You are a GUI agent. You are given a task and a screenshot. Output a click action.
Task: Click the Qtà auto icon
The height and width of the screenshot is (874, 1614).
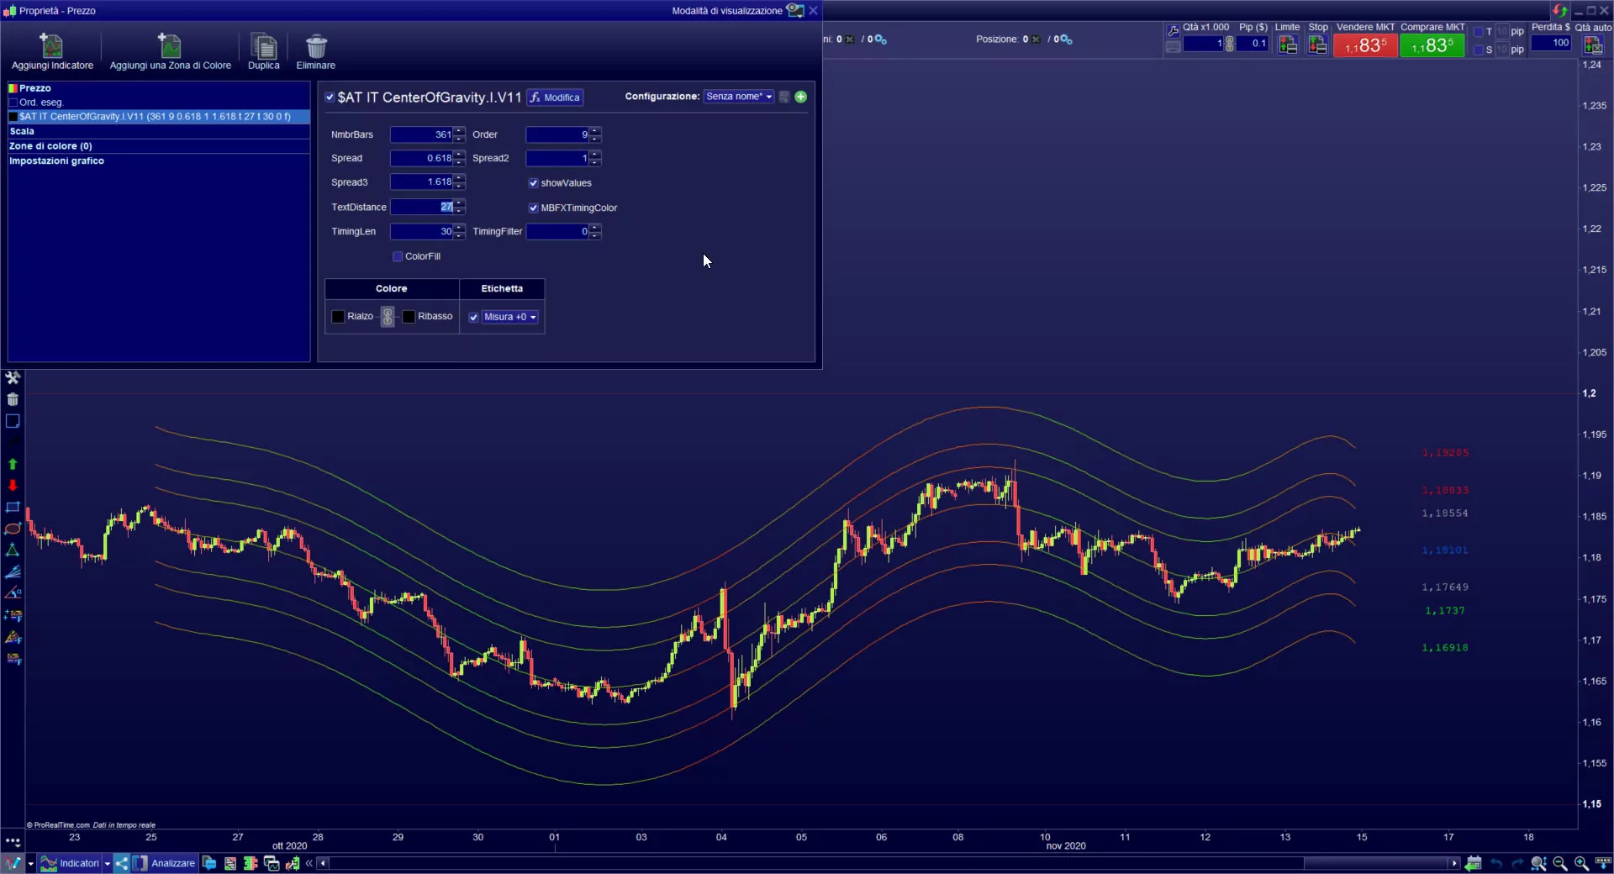(1593, 45)
